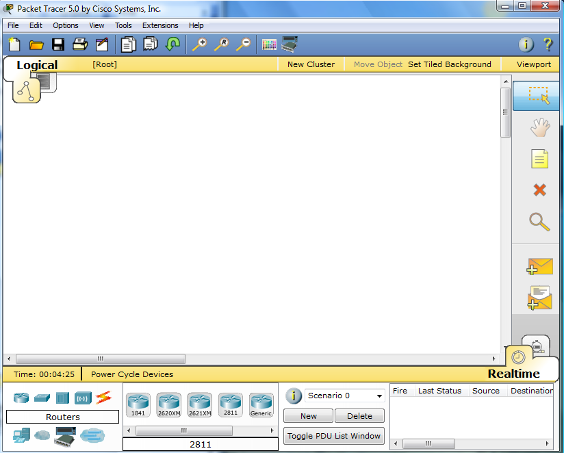The image size is (564, 453).
Task: Open the File menu
Action: coord(13,25)
